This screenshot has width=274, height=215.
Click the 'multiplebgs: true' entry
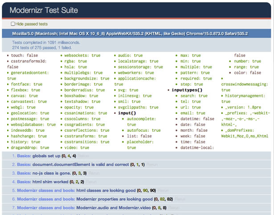coord(83,73)
